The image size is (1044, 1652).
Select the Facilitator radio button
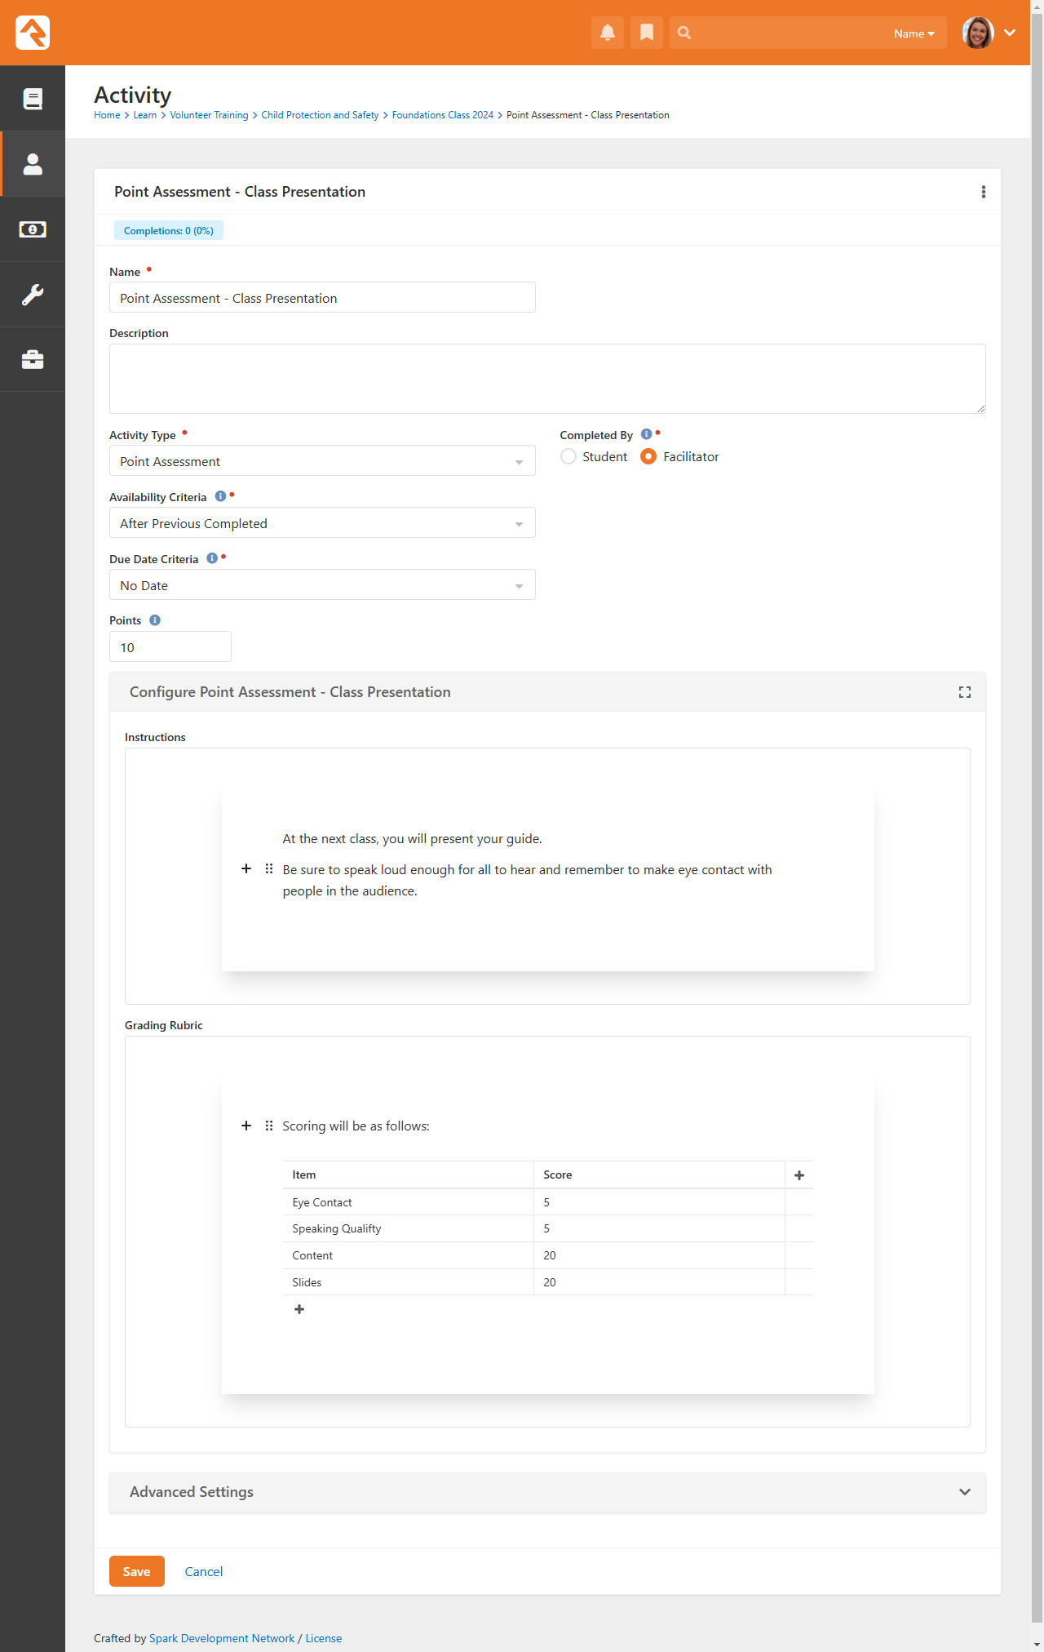[648, 456]
